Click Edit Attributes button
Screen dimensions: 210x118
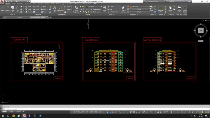[x=113, y=12]
